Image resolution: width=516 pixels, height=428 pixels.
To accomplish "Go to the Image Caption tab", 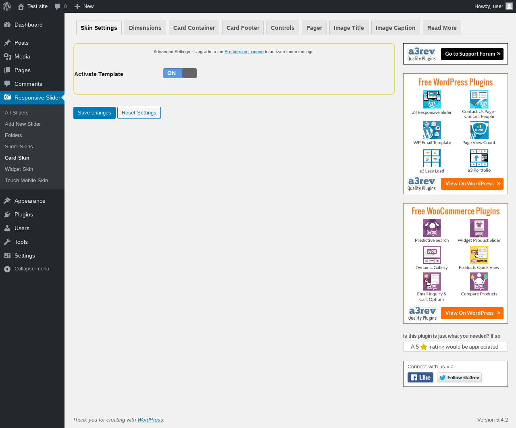I will [395, 28].
